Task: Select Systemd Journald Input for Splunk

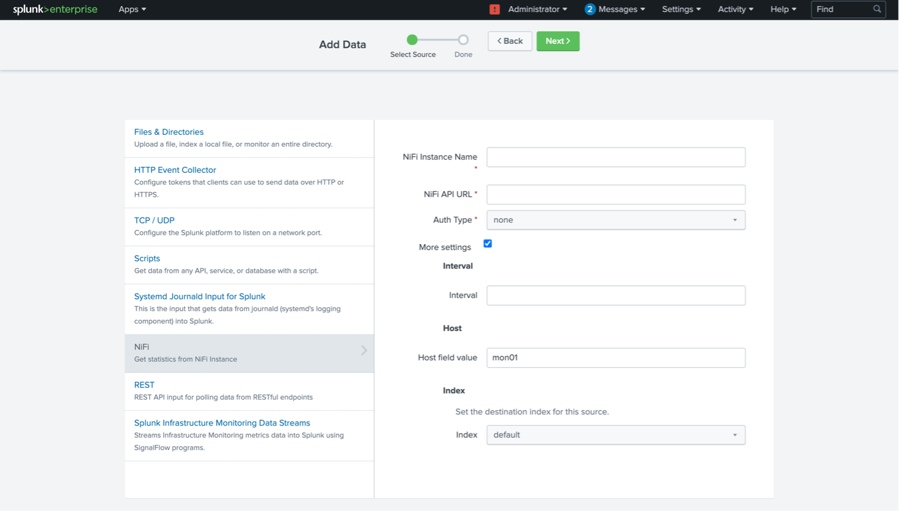Action: click(200, 297)
